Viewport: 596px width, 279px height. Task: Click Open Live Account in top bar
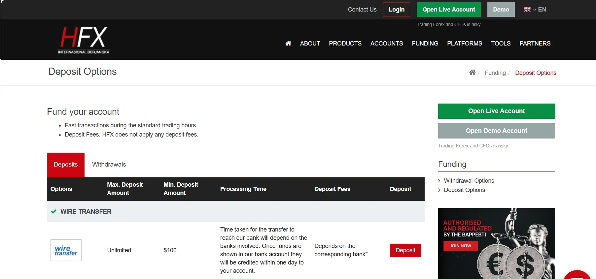pos(449,10)
